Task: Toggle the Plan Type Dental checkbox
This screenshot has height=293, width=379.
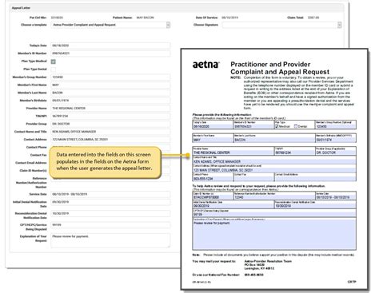Action: 54,69
